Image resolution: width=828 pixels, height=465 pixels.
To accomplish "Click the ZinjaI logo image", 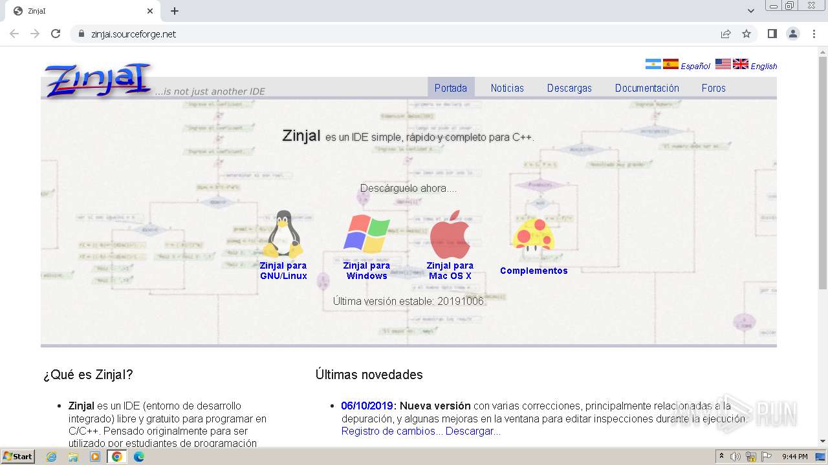I will (98, 81).
